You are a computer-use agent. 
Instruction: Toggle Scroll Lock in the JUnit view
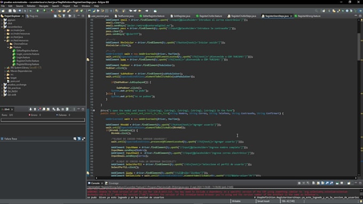click(x=48, y=109)
